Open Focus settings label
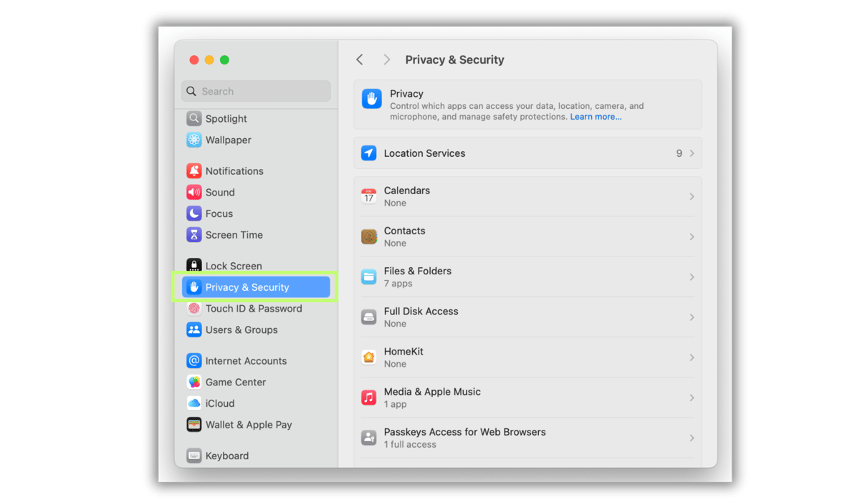The width and height of the screenshot is (860, 500). pyautogui.click(x=219, y=213)
